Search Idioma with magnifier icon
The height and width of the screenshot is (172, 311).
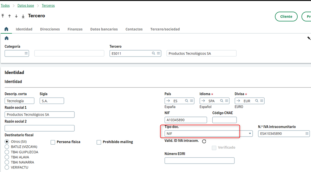[221, 101]
